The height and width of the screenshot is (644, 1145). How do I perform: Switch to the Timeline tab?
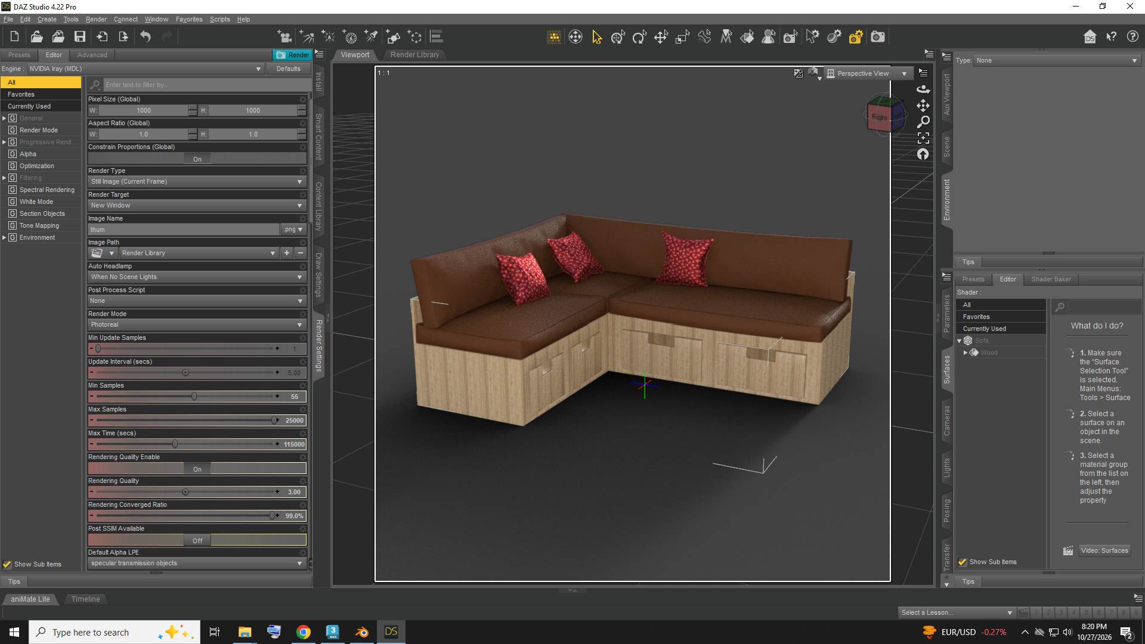click(86, 599)
